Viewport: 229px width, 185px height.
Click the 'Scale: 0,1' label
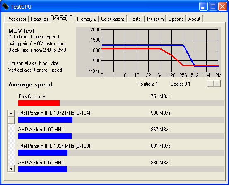[x=181, y=84]
